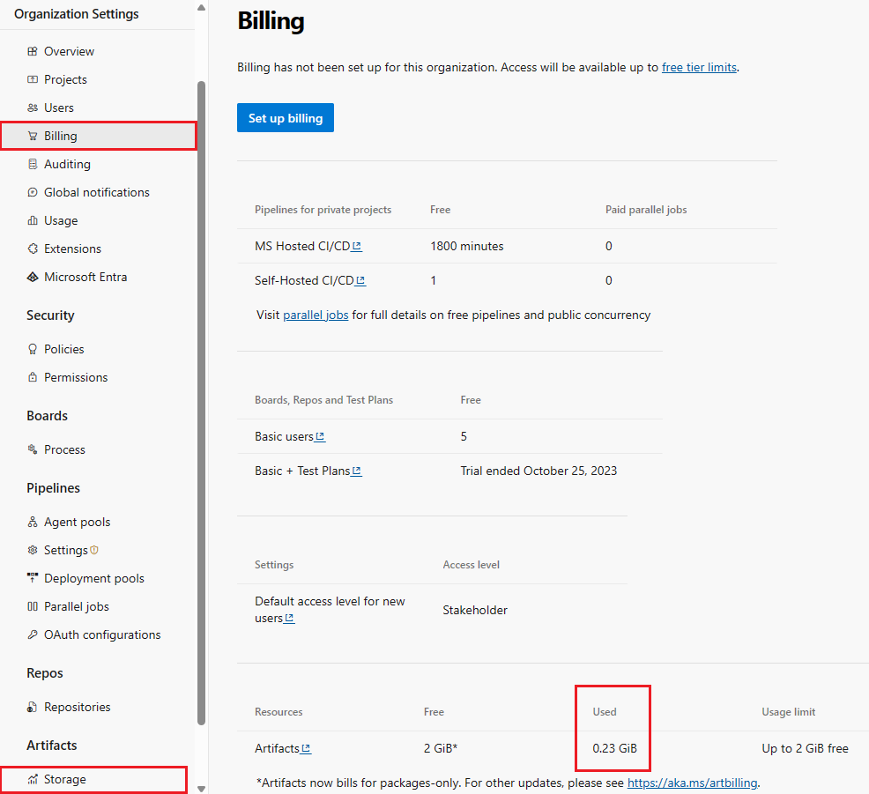Click the 0.23 GiB used value
869x794 pixels.
pyautogui.click(x=614, y=749)
